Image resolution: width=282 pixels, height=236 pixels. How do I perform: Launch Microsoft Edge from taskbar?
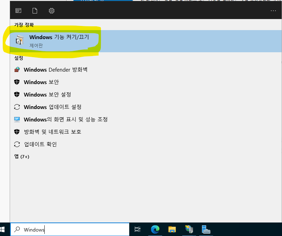pyautogui.click(x=155, y=229)
